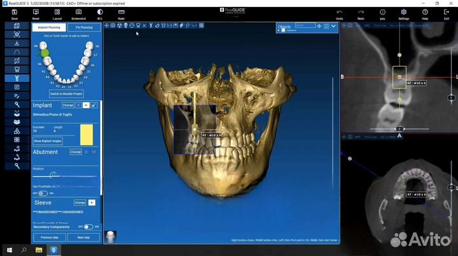458x256 pixels.
Task: Click Change button for Implant
Action: tap(68, 105)
